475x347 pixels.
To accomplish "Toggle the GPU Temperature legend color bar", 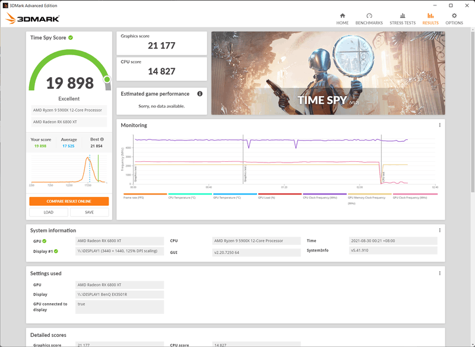I will tap(235, 194).
